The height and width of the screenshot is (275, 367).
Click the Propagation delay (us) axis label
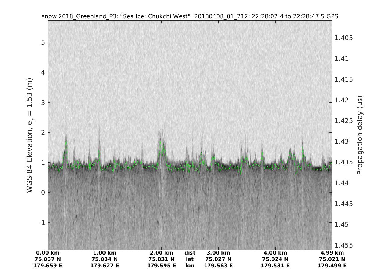[x=359, y=135]
